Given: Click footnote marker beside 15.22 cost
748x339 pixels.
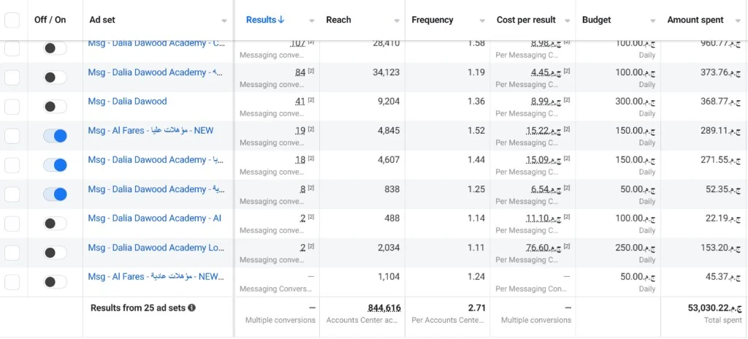Looking at the screenshot, I should tap(567, 129).
